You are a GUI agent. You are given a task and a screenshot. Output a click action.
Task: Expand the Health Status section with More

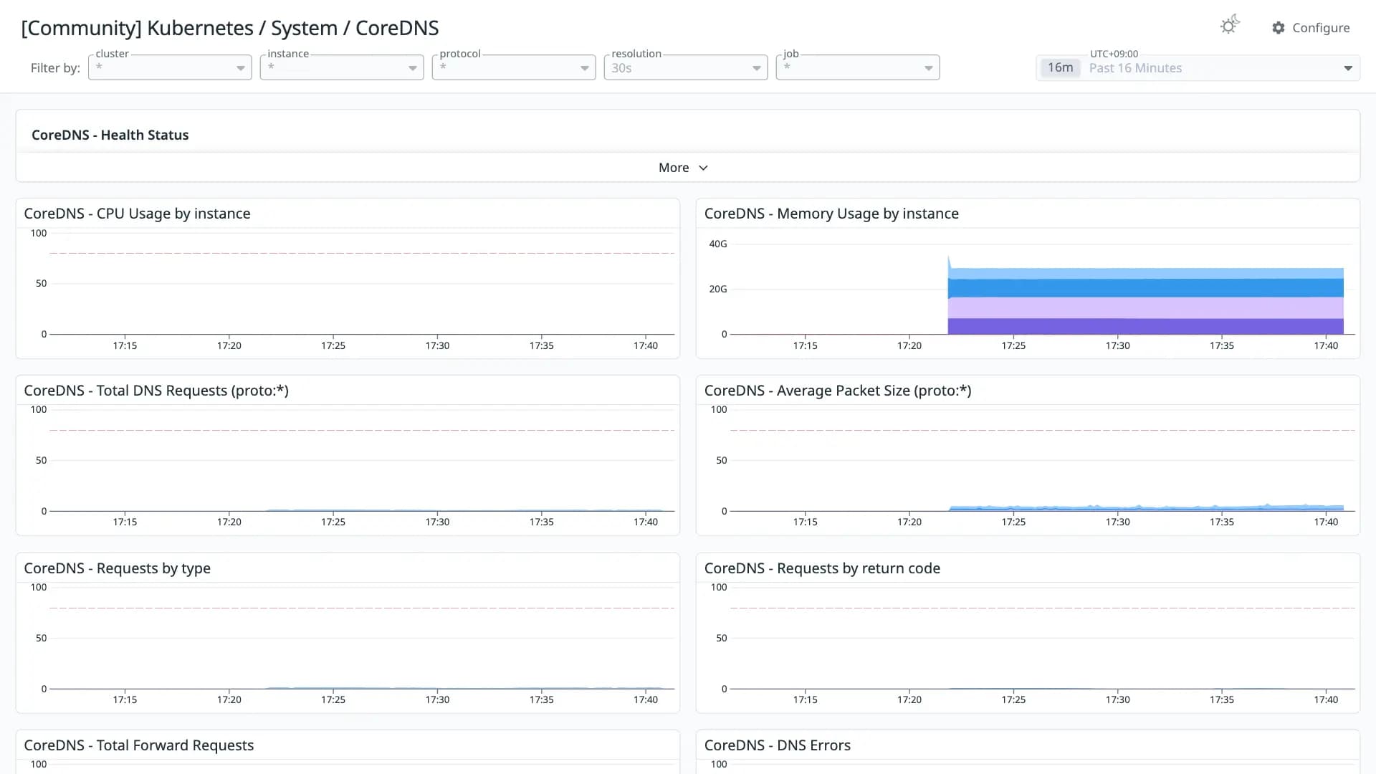pyautogui.click(x=683, y=168)
